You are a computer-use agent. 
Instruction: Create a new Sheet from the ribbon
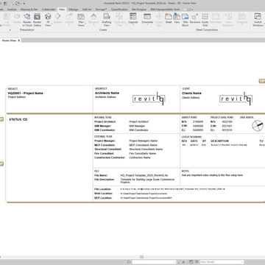[x=169, y=18]
